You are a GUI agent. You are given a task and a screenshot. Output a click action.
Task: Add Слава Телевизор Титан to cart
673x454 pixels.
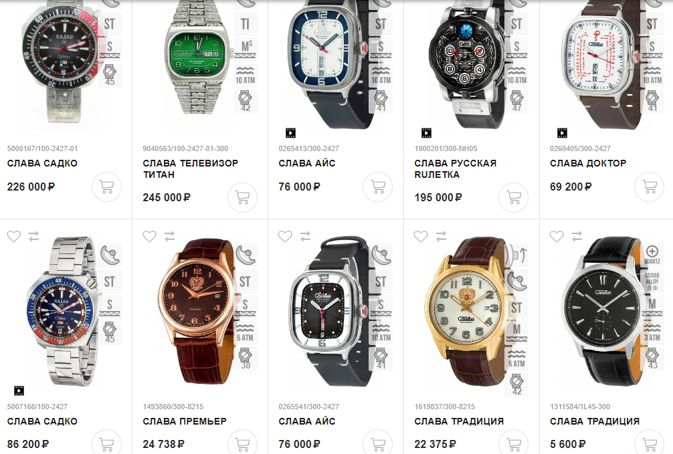point(242,197)
